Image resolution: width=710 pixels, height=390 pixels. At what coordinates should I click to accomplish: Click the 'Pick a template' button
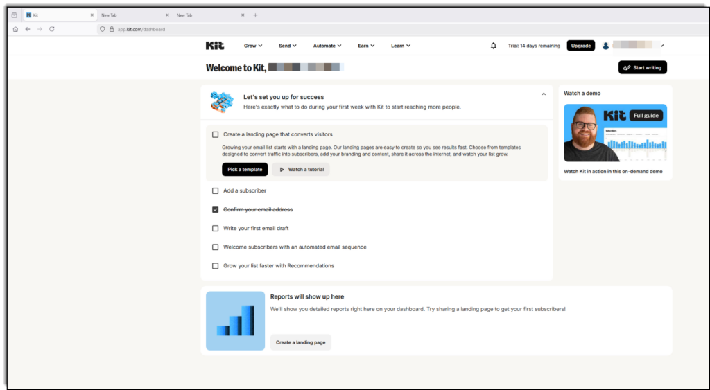point(245,169)
